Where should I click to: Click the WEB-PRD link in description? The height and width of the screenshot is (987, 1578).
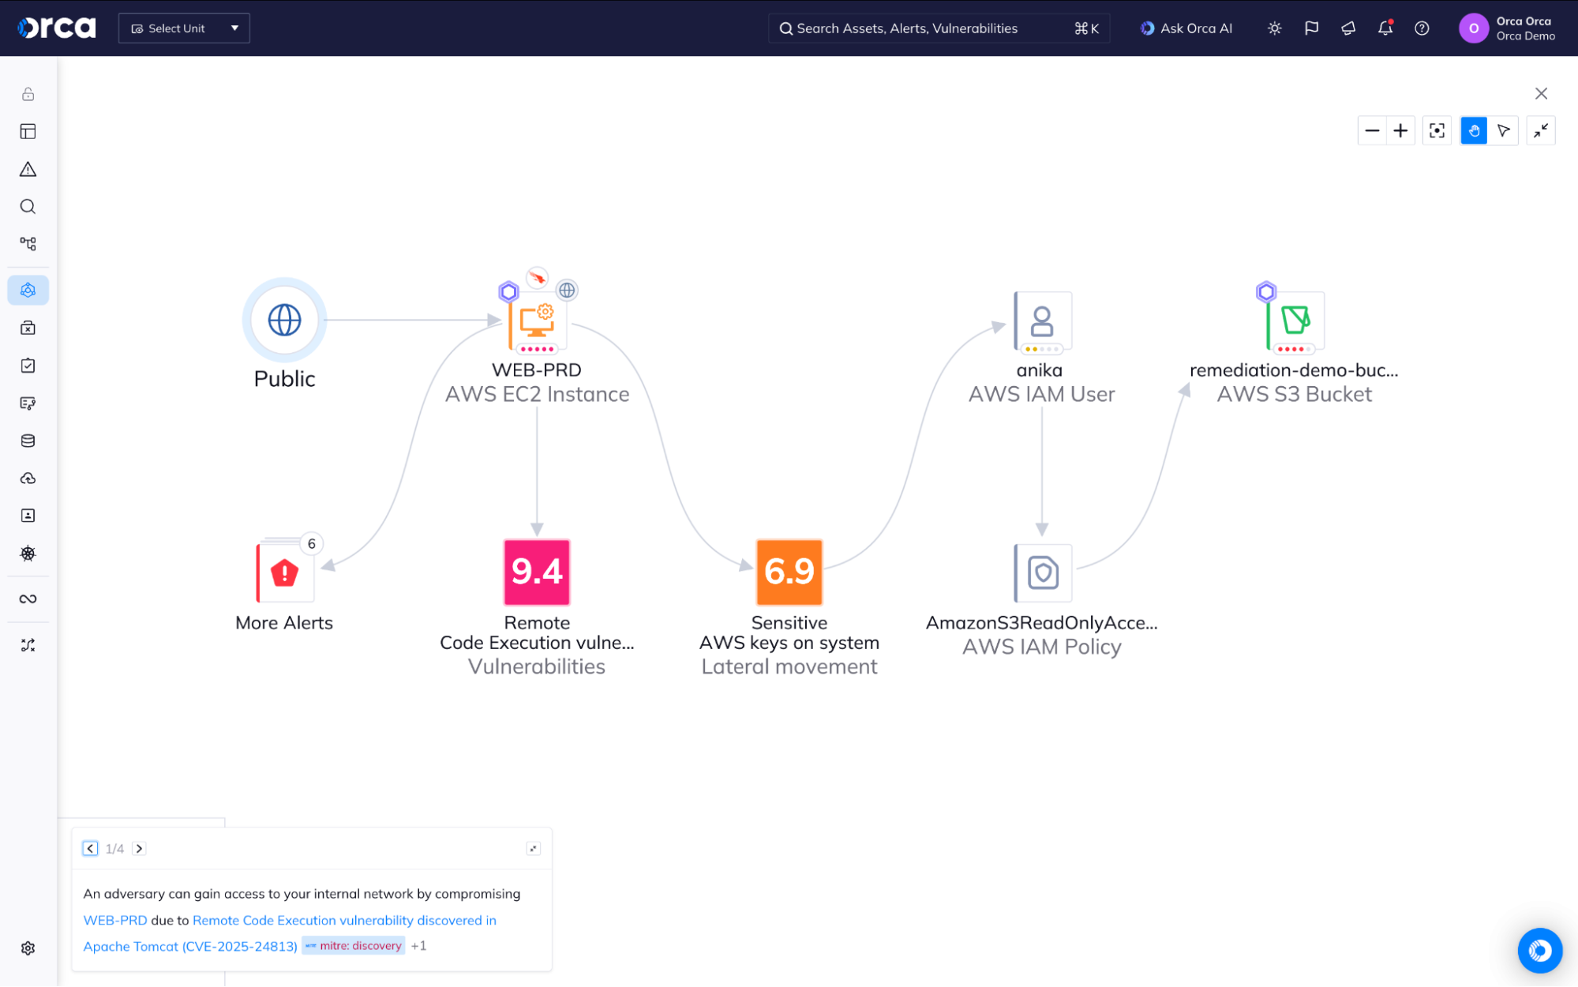(x=115, y=921)
